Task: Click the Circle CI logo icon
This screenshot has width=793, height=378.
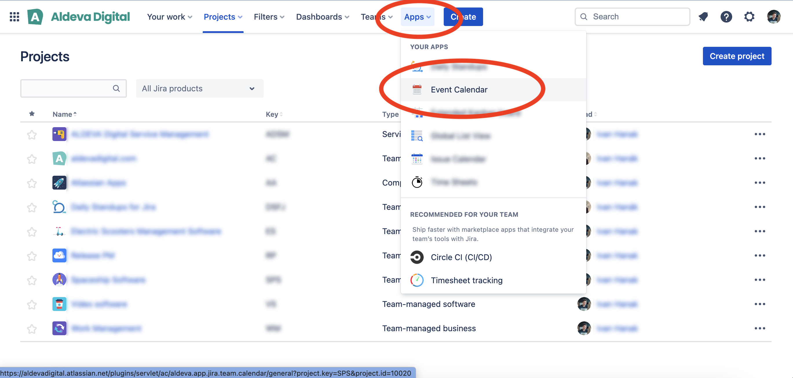Action: [417, 257]
